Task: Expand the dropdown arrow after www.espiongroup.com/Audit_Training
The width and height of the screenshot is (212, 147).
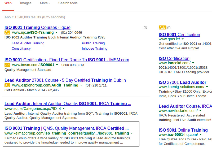Action: [81, 85]
